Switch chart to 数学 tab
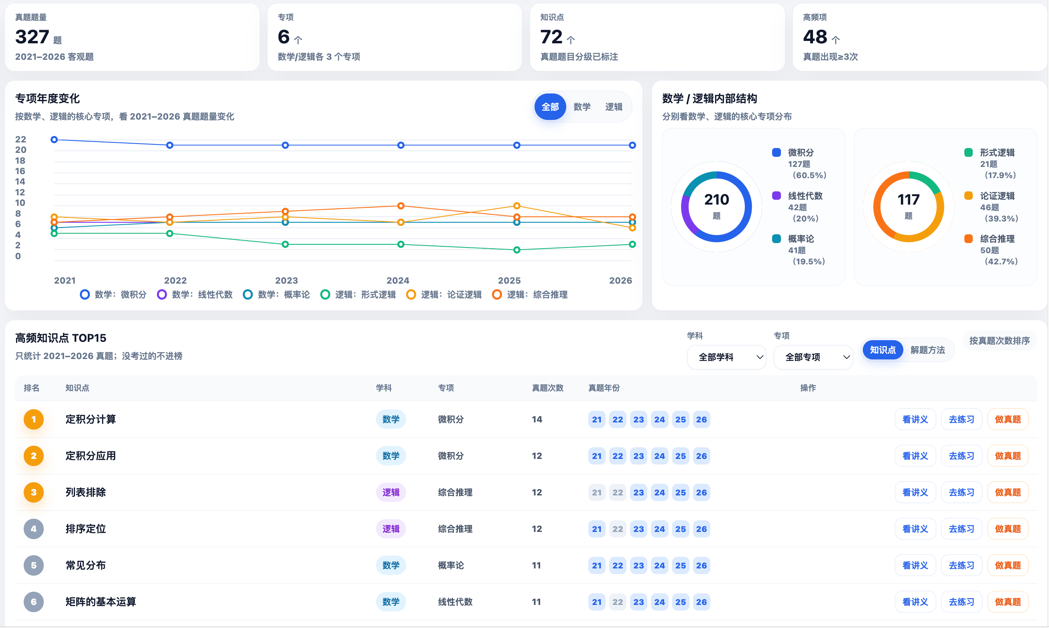1049x629 pixels. click(x=582, y=107)
